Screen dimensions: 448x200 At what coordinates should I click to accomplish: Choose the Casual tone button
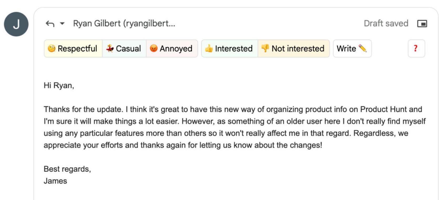[124, 48]
